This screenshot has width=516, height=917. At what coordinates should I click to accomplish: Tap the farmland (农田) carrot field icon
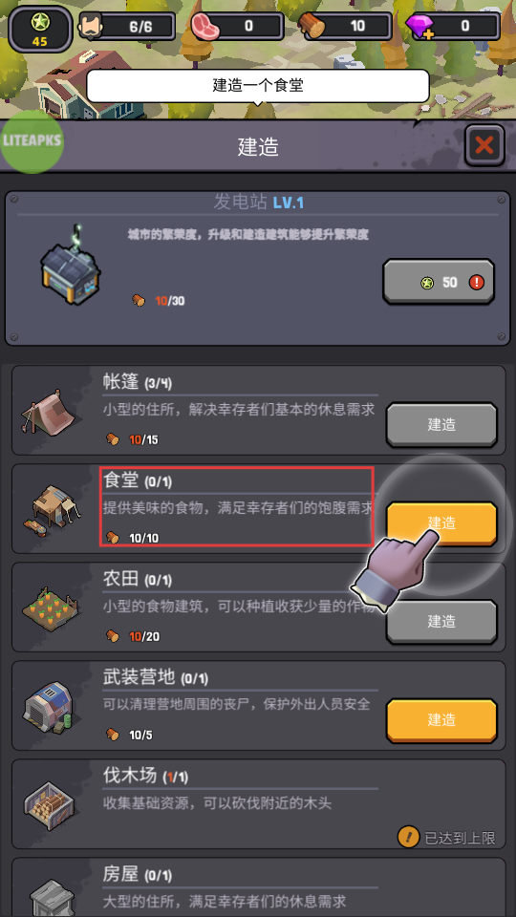[51, 608]
